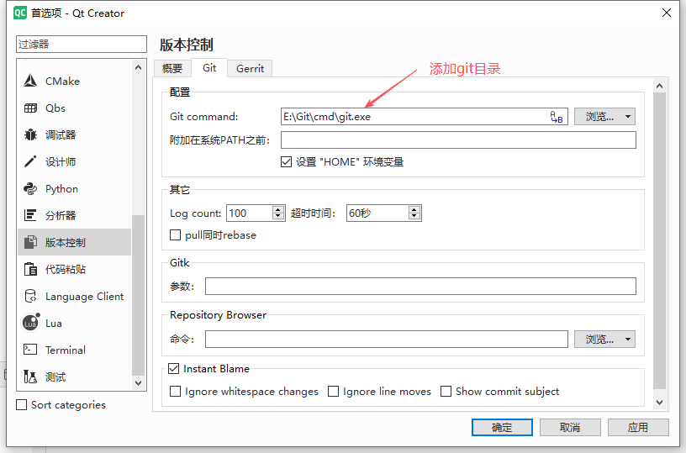
Task: Click the variable chooser icon in Git command field
Action: click(556, 117)
